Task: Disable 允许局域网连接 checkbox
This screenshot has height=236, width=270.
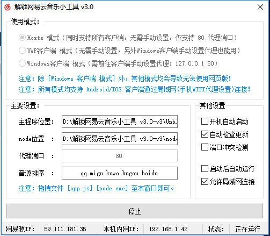Action: (x=205, y=182)
